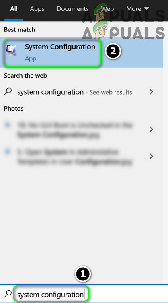Viewport: 168px width, 303px height.
Task: Click the App label under System Configuration
Action: pos(31,58)
